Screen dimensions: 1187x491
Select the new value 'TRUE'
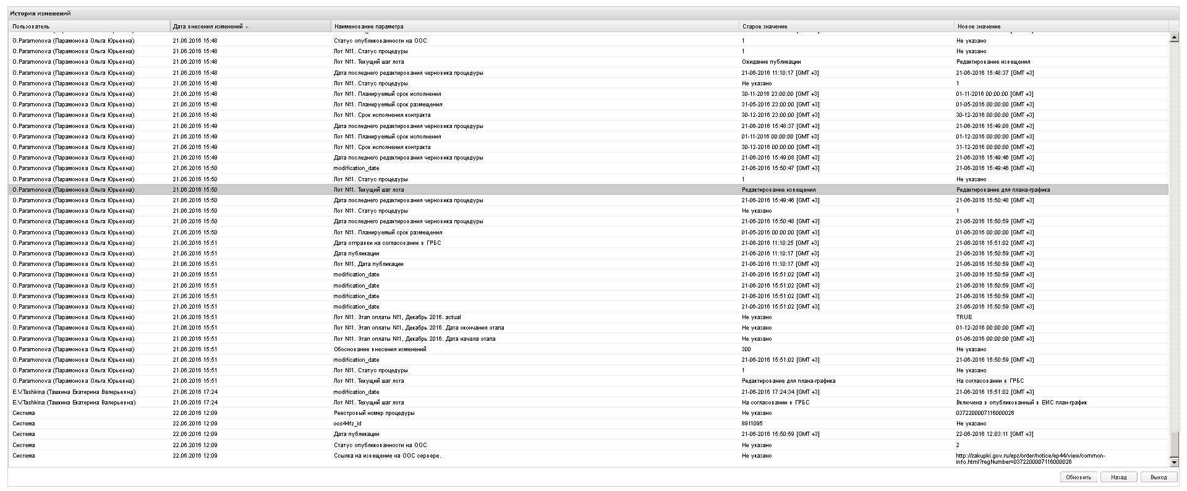[x=964, y=317]
